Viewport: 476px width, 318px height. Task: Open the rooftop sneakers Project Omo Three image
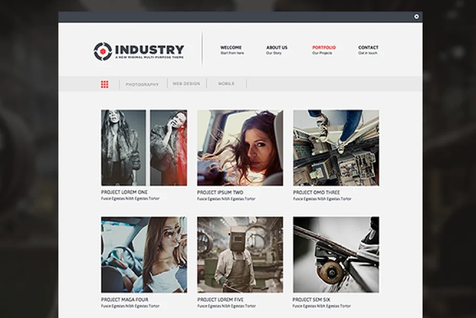point(336,148)
